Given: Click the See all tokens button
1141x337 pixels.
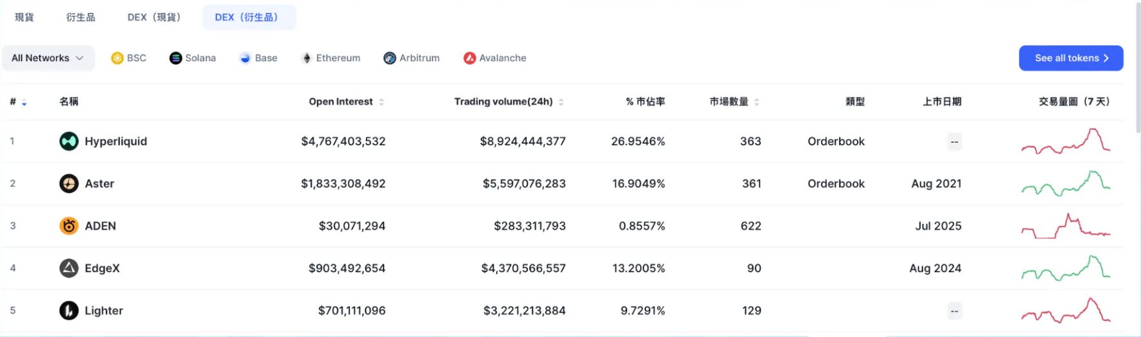Looking at the screenshot, I should point(1071,58).
